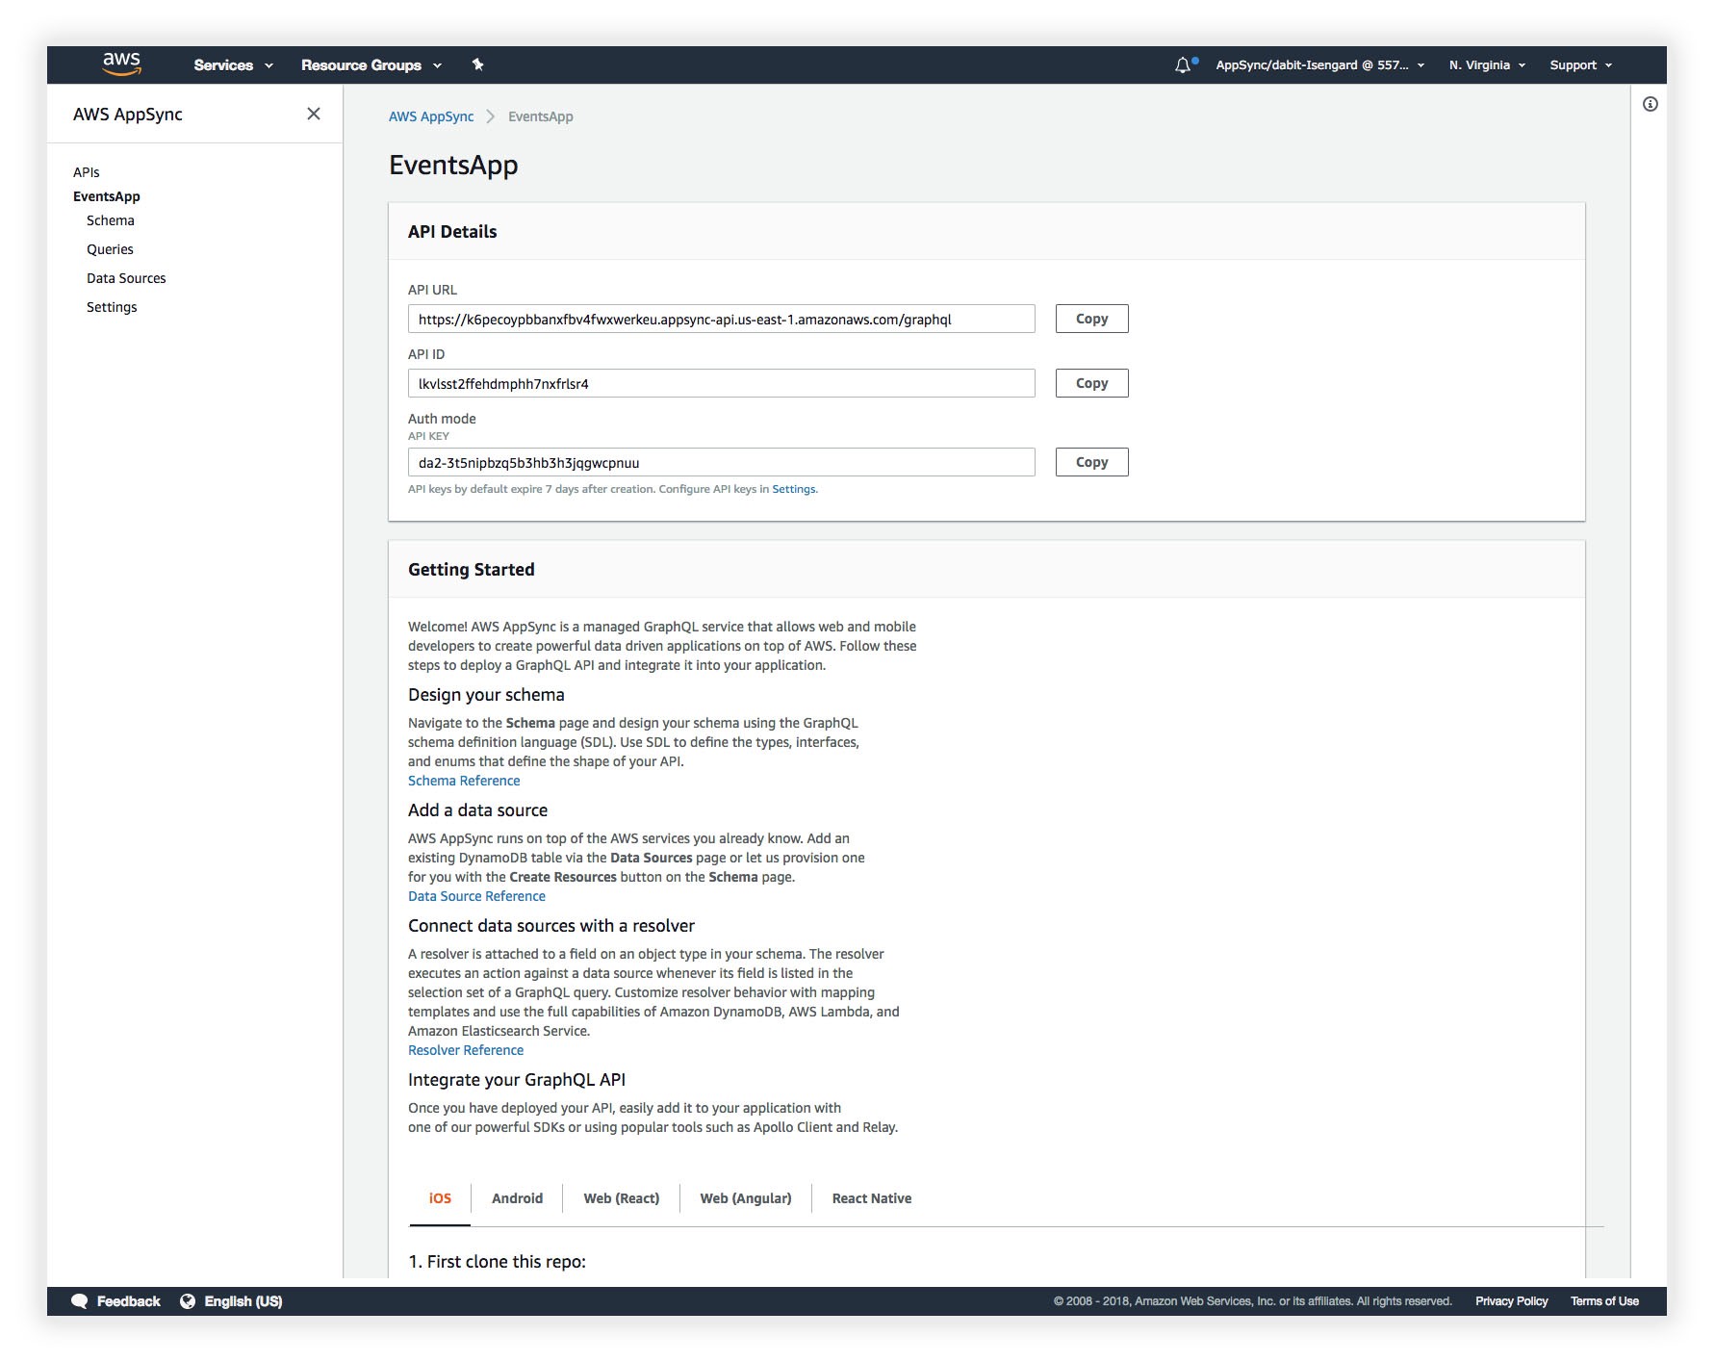Open Data Sources in sidebar
The height and width of the screenshot is (1362, 1715).
pyautogui.click(x=126, y=278)
